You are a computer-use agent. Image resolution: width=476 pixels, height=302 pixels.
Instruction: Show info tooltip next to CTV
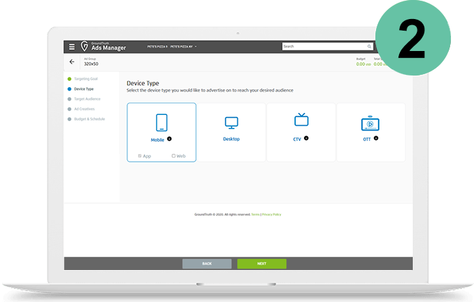click(306, 138)
